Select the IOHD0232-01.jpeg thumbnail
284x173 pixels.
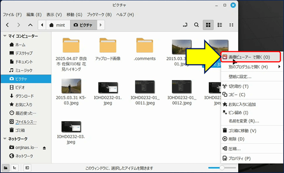[108, 88]
